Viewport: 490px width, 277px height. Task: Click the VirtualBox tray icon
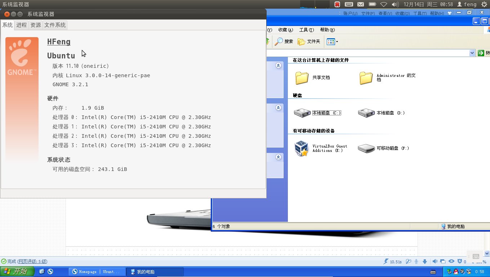469,271
